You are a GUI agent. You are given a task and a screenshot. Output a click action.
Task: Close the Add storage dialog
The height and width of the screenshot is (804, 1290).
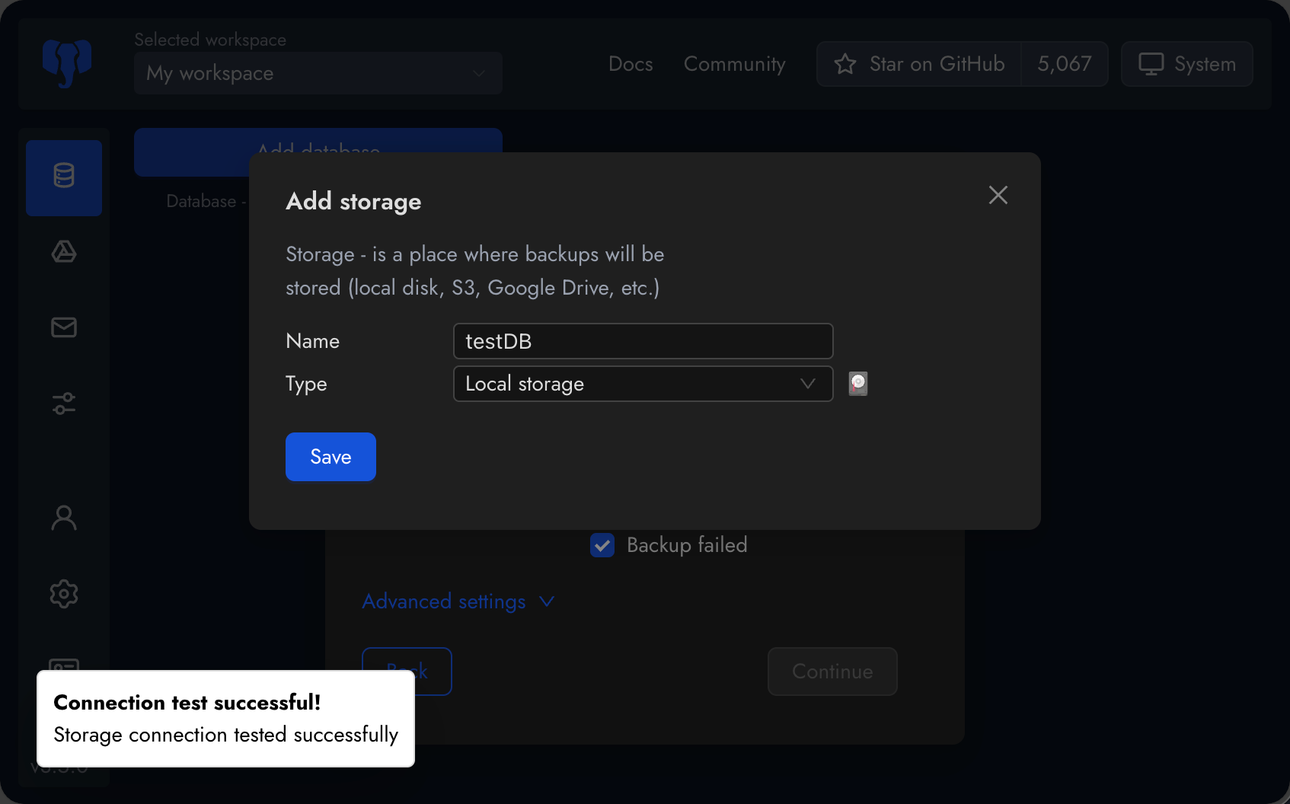pyautogui.click(x=998, y=195)
